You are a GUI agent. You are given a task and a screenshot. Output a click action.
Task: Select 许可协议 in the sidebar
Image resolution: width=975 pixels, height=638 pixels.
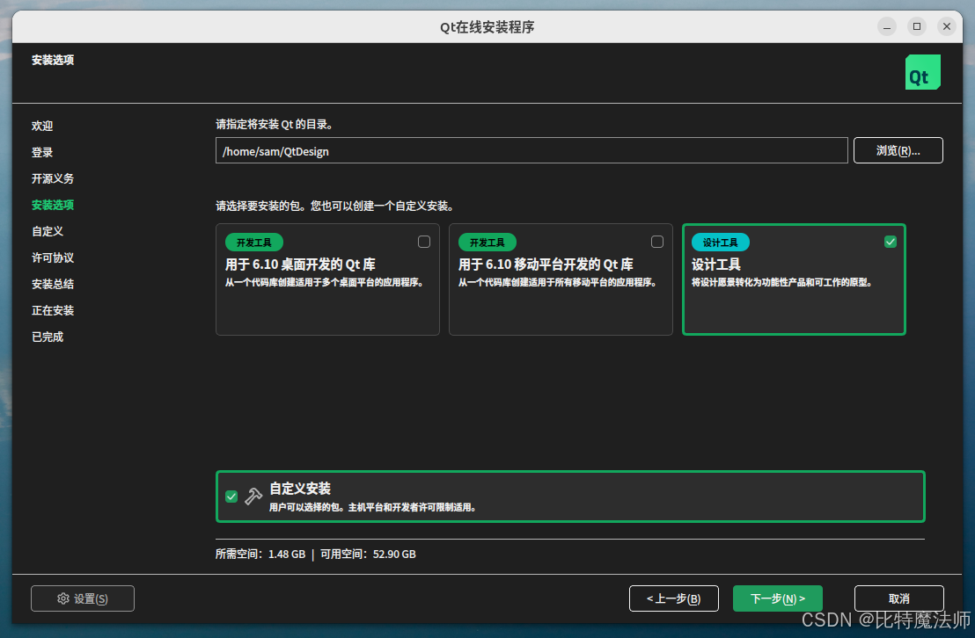[x=52, y=257]
